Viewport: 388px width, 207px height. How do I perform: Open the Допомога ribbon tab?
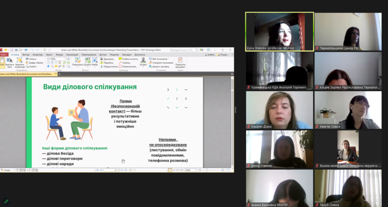pos(140,54)
